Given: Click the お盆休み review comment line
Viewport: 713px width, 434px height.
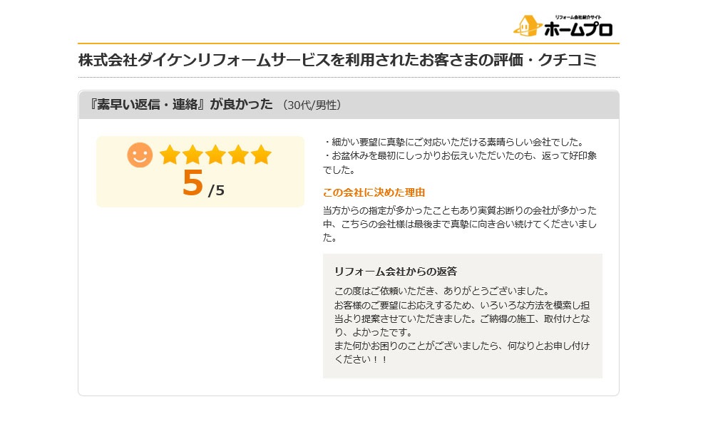Looking at the screenshot, I should pyautogui.click(x=460, y=162).
